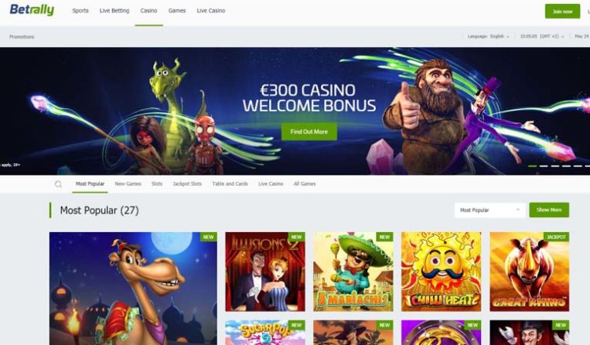Open the 5 Mariachis game tile
Viewport: 590px width, 345px height.
coord(353,271)
